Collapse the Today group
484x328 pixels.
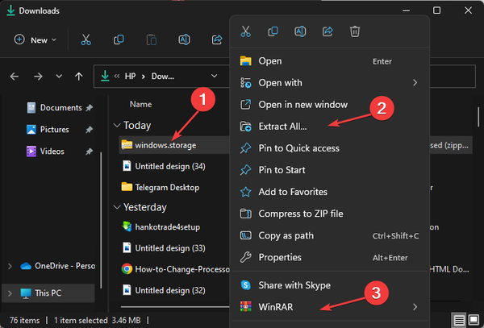[117, 126]
